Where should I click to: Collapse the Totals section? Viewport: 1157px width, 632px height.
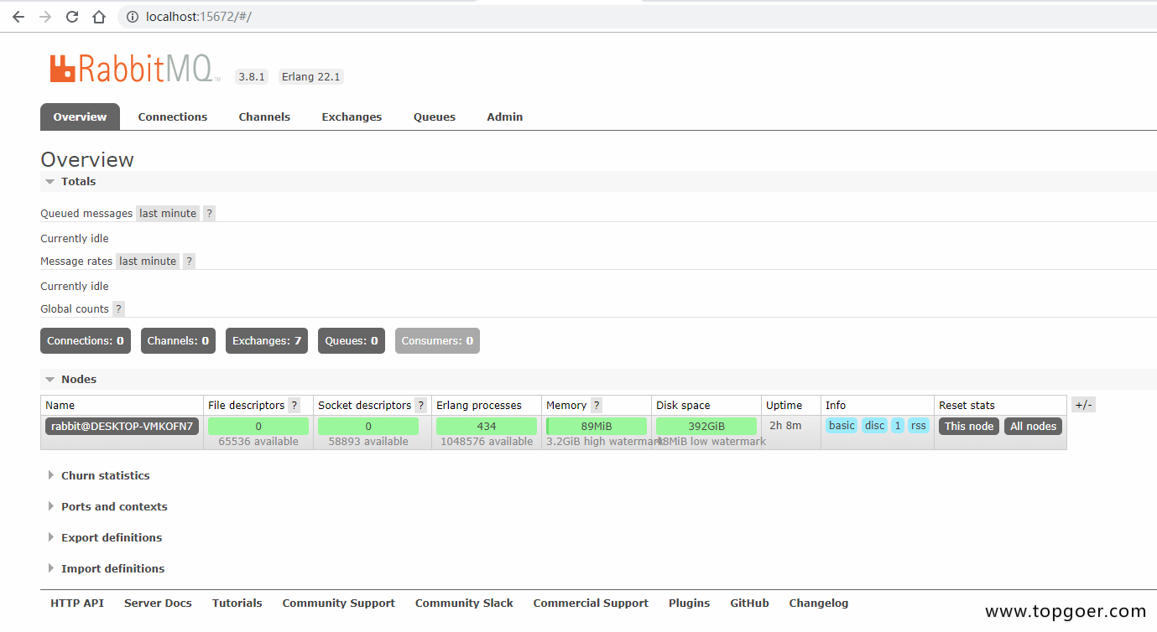click(78, 182)
